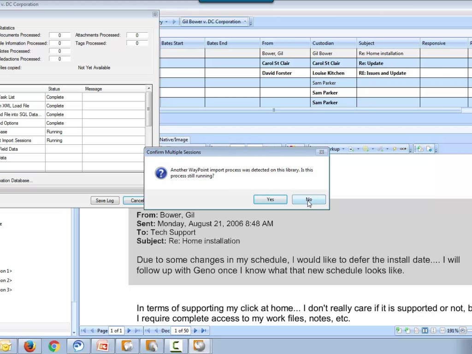Click the Save Log button

pyautogui.click(x=105, y=201)
